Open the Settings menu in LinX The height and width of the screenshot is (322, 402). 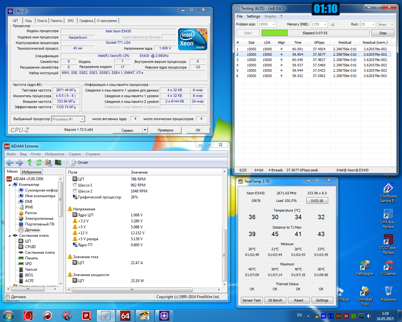pos(253,16)
